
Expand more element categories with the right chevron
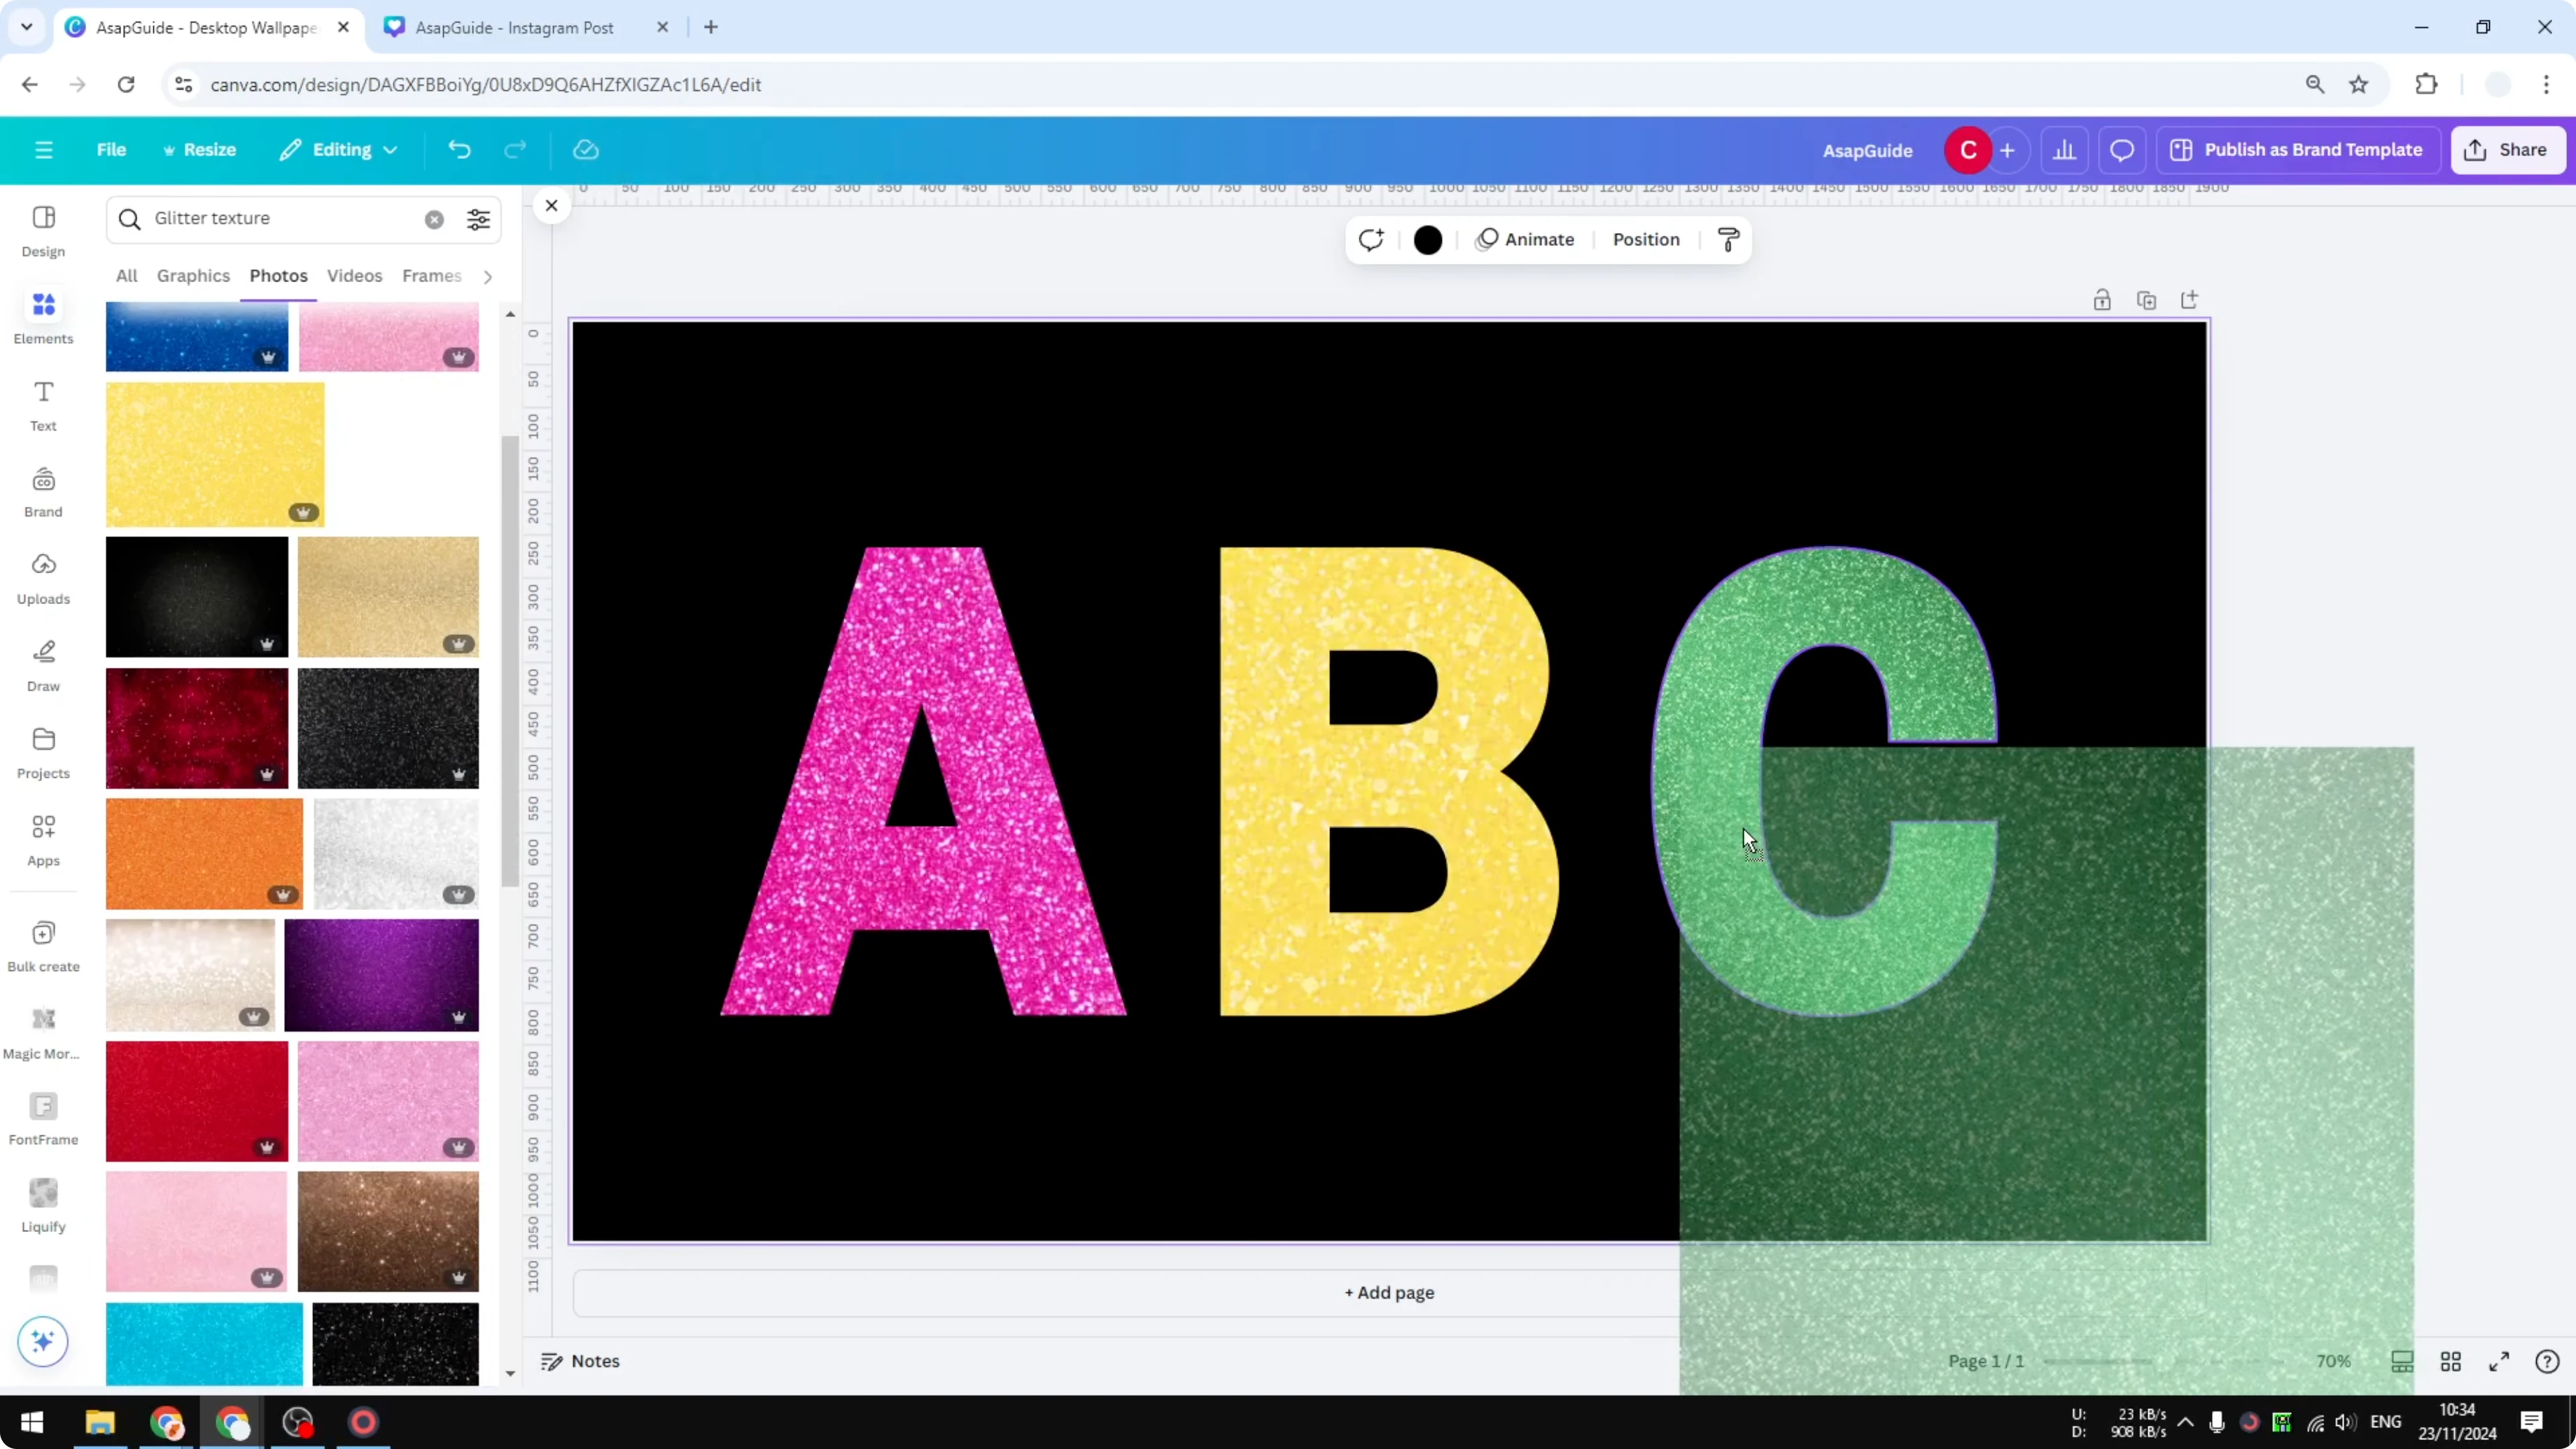[x=488, y=276]
